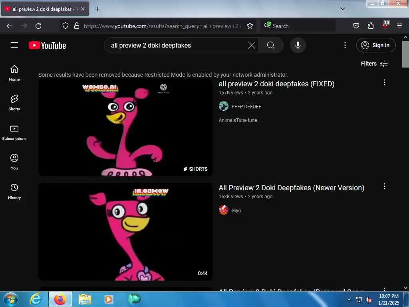The height and width of the screenshot is (307, 409).
Task: Open the Firefox application menu
Action: [x=399, y=26]
